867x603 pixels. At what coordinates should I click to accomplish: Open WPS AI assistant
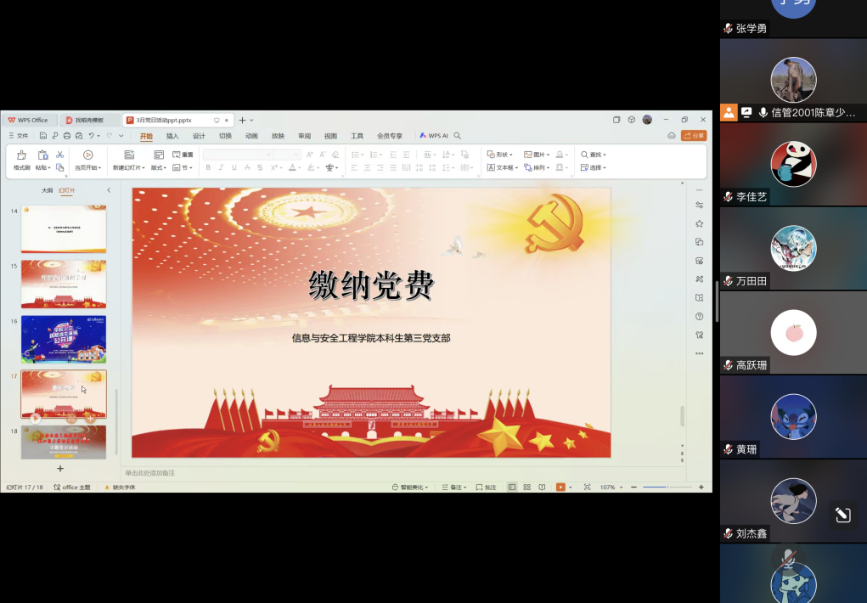click(433, 136)
